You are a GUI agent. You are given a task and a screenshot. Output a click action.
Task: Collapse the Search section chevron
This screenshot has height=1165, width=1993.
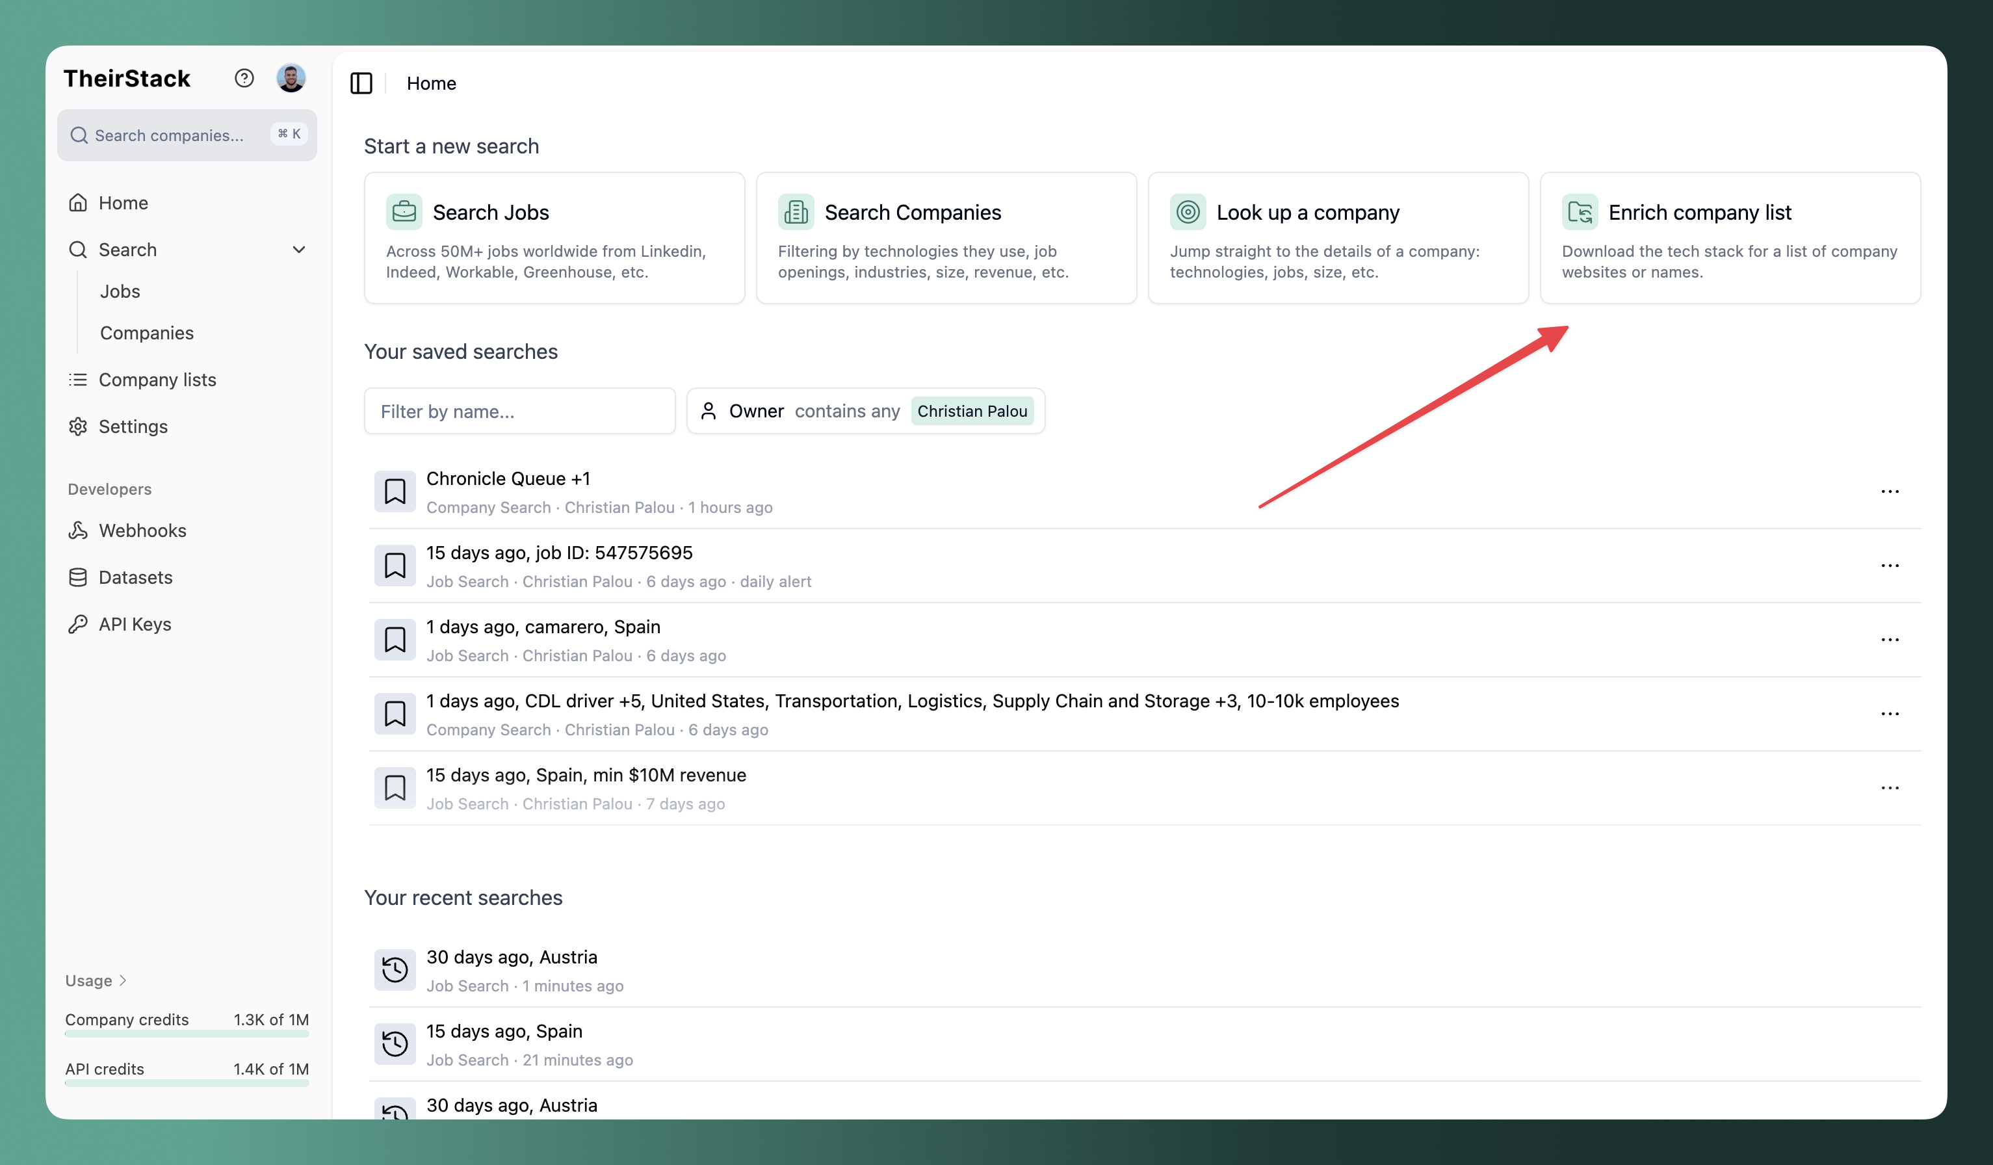[299, 249]
